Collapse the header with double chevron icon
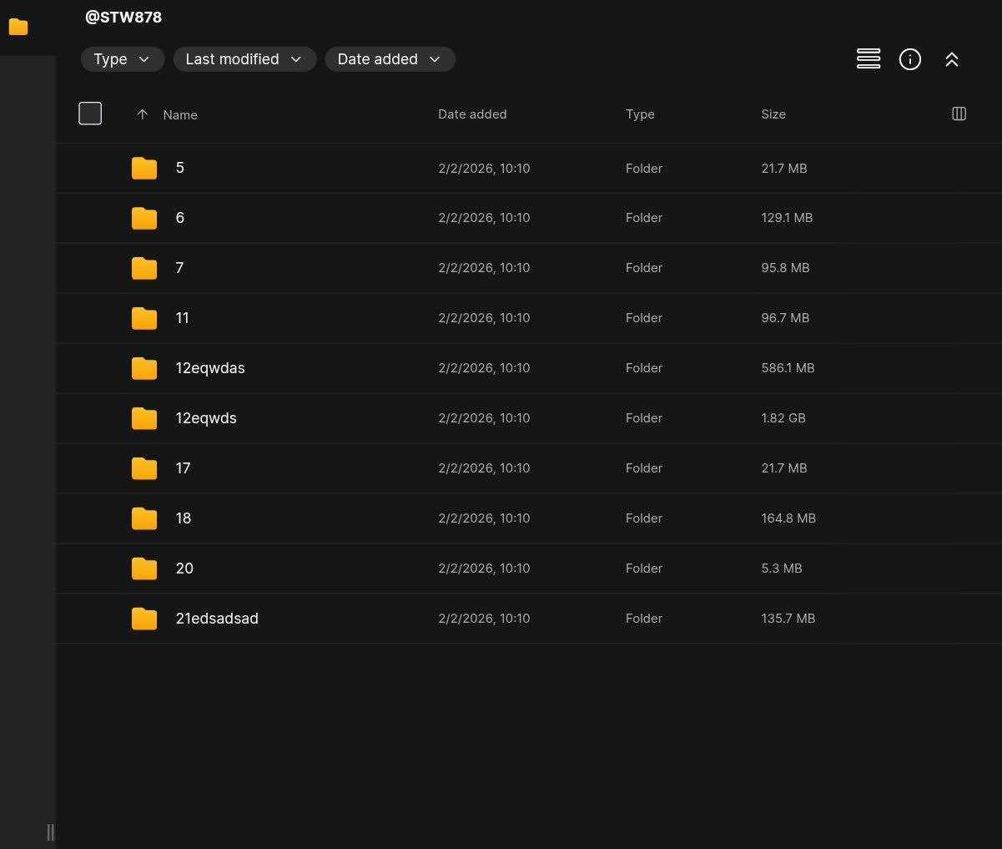Screen dimensions: 1002x849 [x=951, y=59]
